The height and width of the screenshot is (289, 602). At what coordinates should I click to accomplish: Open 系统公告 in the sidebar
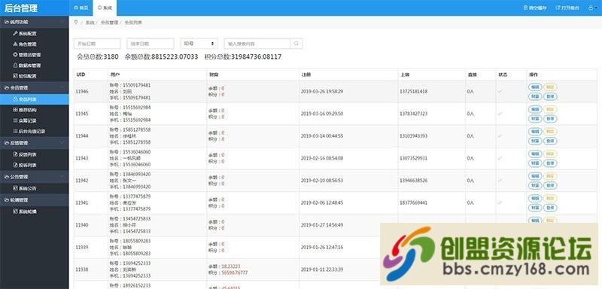click(25, 188)
